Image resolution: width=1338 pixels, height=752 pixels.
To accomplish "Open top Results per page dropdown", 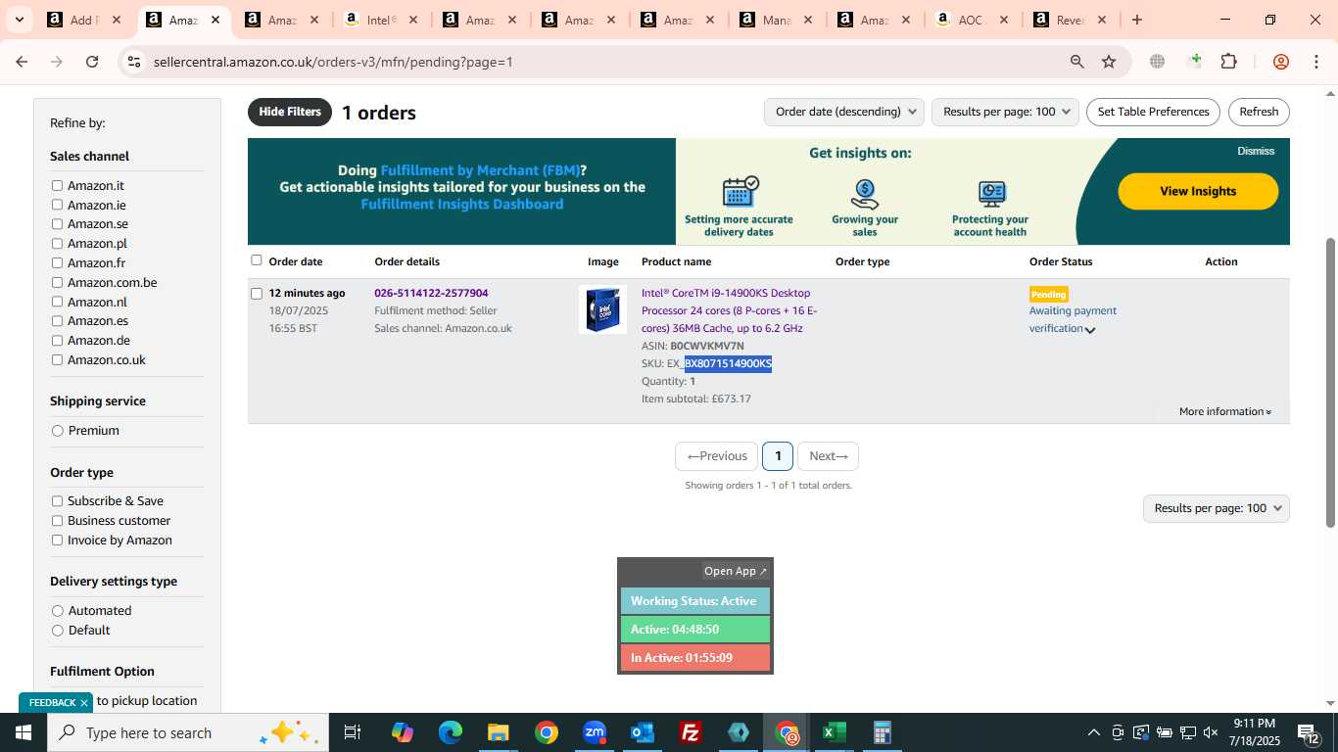I will 1005,112.
